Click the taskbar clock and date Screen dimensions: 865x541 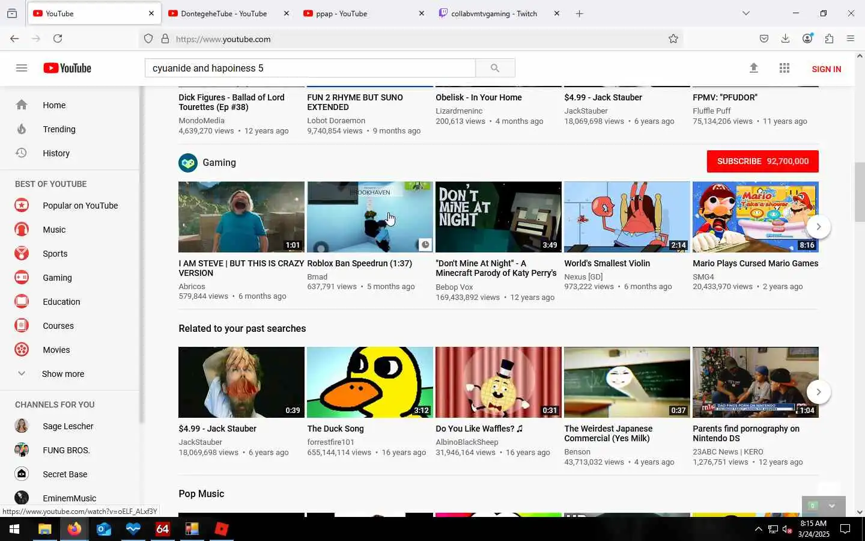click(x=813, y=529)
